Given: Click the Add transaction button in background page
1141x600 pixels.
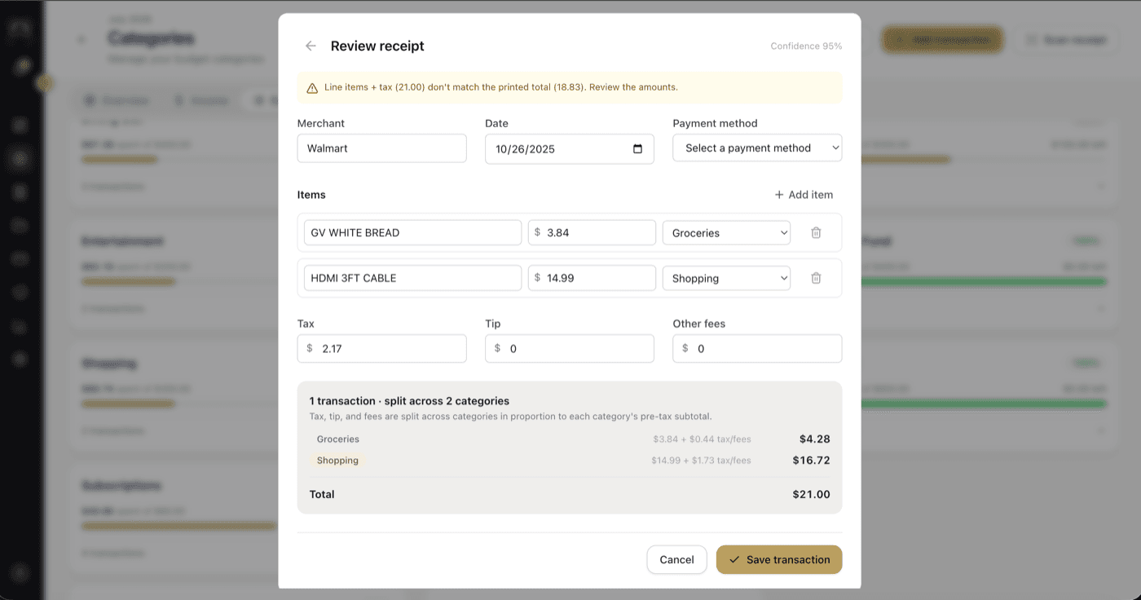Looking at the screenshot, I should pos(941,40).
